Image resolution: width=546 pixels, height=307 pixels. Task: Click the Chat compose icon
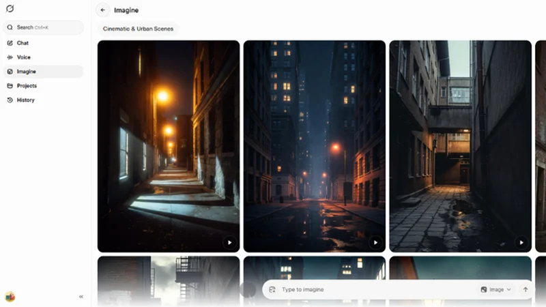[x=10, y=43]
